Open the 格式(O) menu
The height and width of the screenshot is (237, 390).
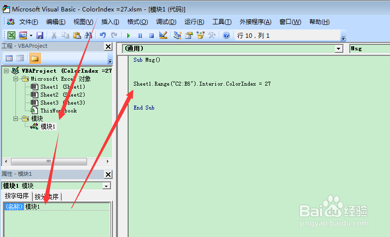[137, 22]
